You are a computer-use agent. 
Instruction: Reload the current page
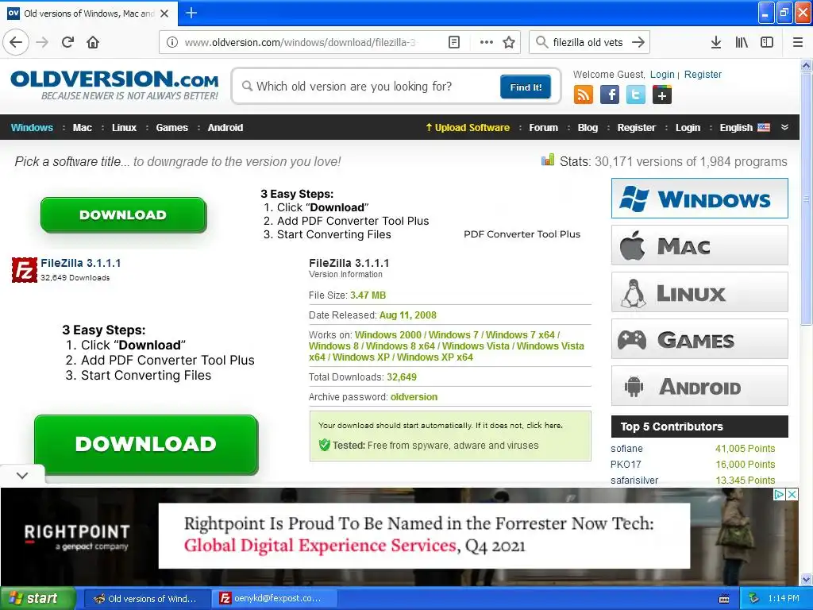pos(67,42)
